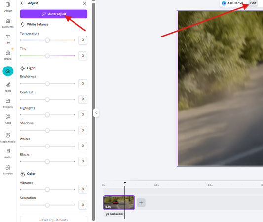263x222 pixels.
Task: Click the Auto-adjust button
Action: tap(54, 14)
